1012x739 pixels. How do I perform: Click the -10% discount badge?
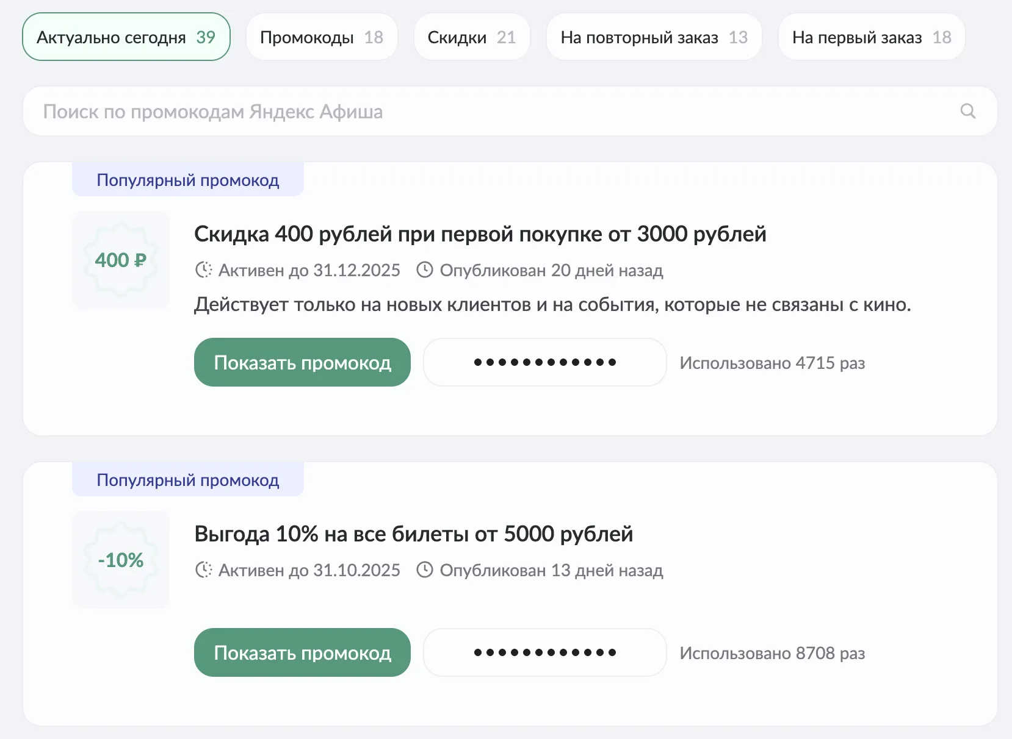coord(121,560)
